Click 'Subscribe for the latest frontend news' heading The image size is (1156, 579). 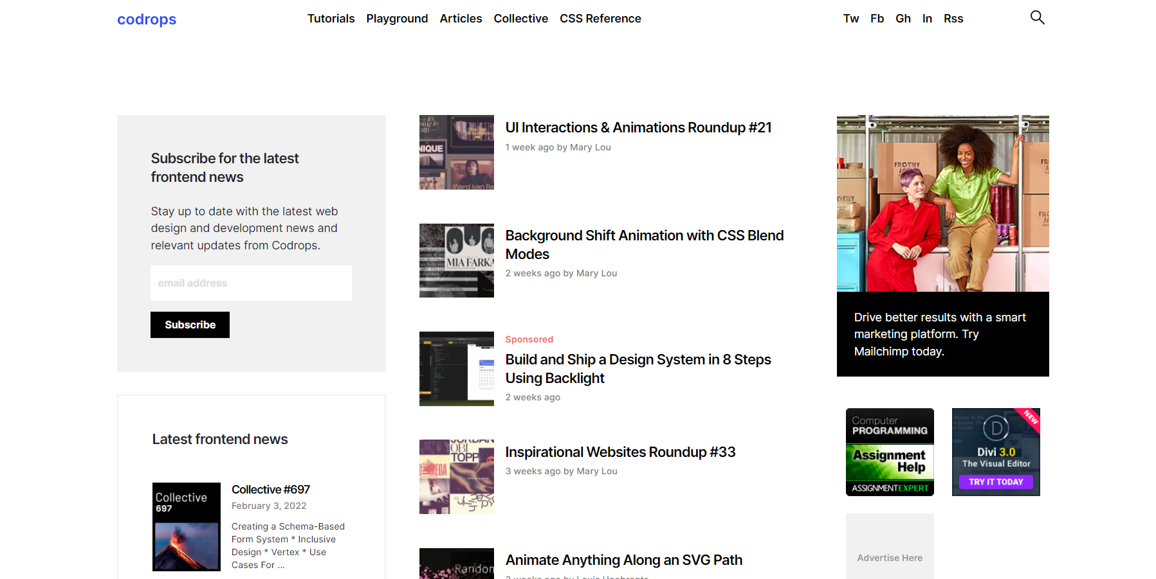pos(225,168)
